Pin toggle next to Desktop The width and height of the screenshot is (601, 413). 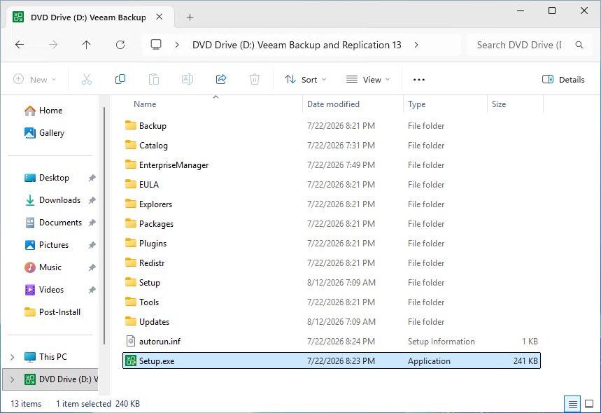(92, 178)
